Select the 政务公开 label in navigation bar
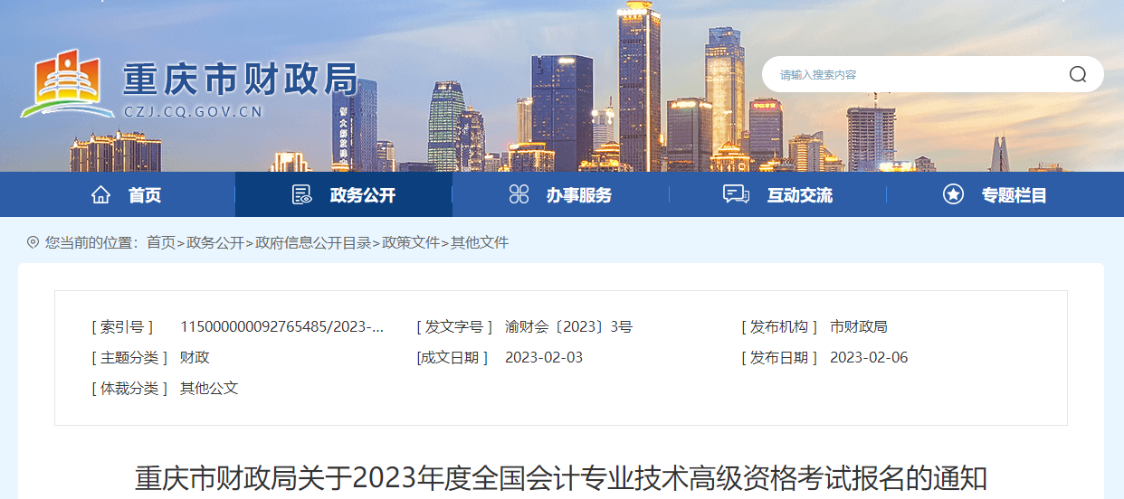 tap(362, 195)
